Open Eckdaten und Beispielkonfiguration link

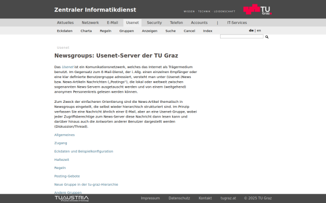click(x=84, y=152)
